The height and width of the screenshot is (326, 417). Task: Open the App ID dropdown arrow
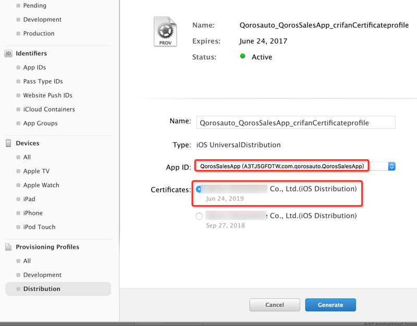pyautogui.click(x=392, y=166)
